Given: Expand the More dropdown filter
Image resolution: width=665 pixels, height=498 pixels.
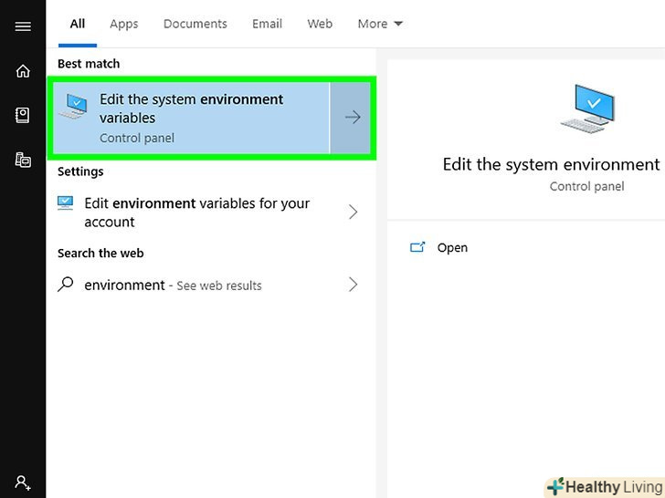Looking at the screenshot, I should tap(380, 24).
